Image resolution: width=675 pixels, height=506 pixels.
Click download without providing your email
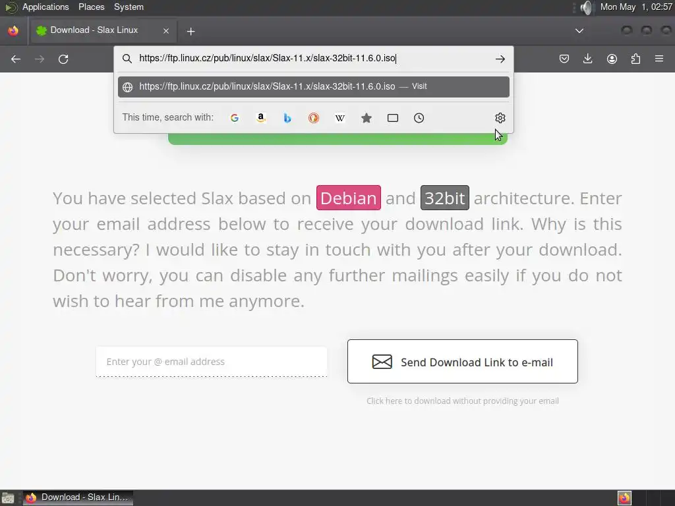pyautogui.click(x=462, y=401)
